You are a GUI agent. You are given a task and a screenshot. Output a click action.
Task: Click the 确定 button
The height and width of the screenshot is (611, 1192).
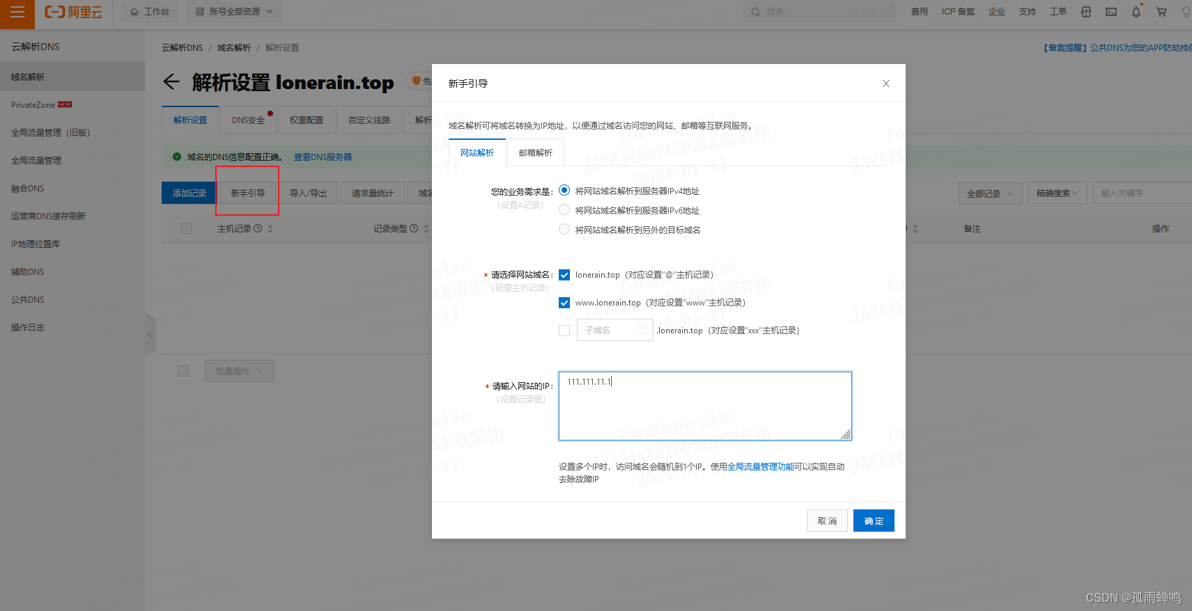tap(874, 521)
